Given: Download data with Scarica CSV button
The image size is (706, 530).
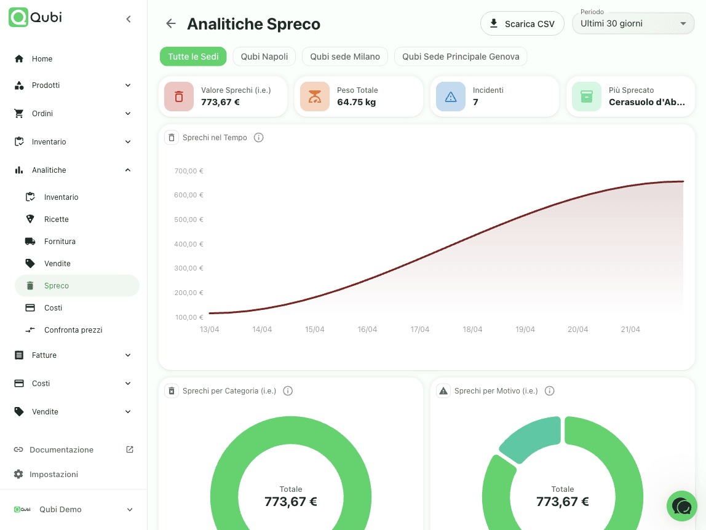Looking at the screenshot, I should (x=522, y=23).
